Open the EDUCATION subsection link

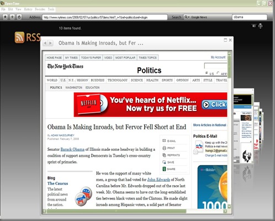point(92,87)
